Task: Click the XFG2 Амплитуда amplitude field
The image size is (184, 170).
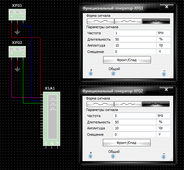Action: (134, 128)
